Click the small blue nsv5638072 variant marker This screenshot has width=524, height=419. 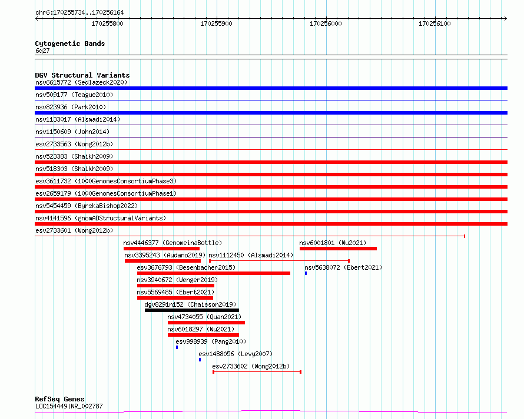tap(306, 273)
